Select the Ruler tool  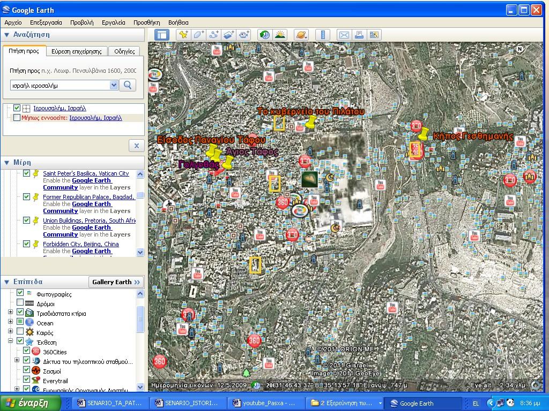(322, 35)
